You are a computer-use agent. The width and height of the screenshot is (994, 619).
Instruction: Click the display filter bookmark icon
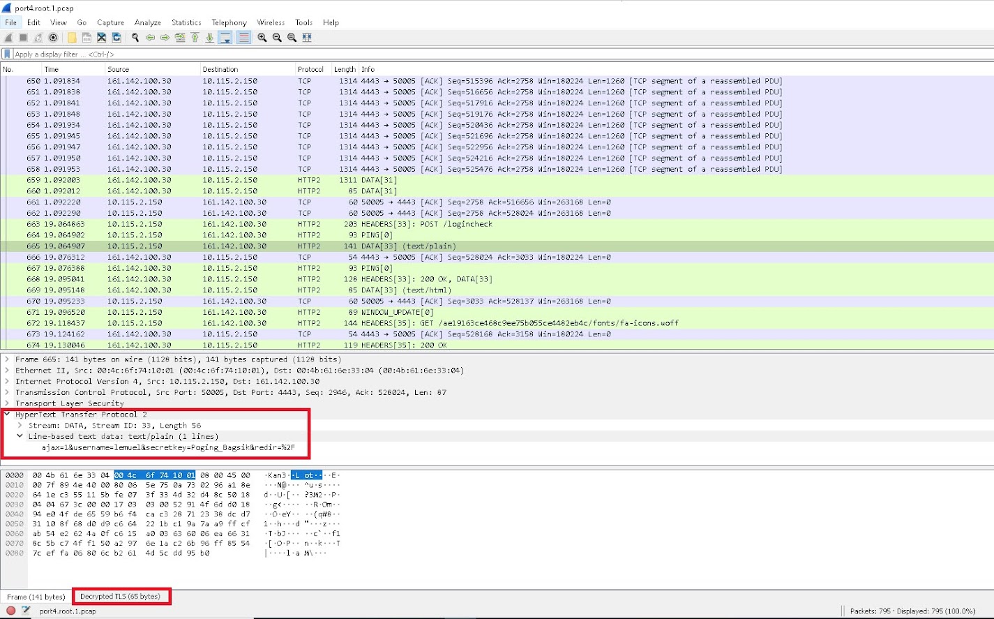coord(7,54)
